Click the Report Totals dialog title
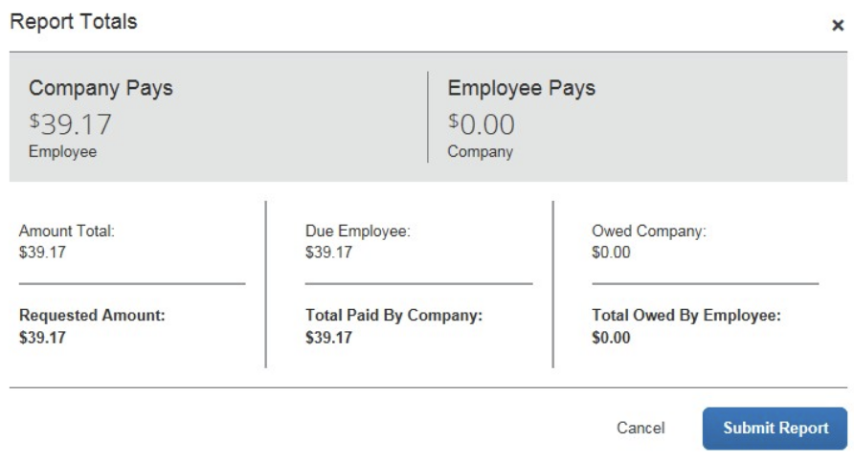This screenshot has width=854, height=463. (74, 21)
